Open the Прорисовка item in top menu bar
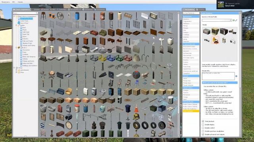 pos(6,2)
